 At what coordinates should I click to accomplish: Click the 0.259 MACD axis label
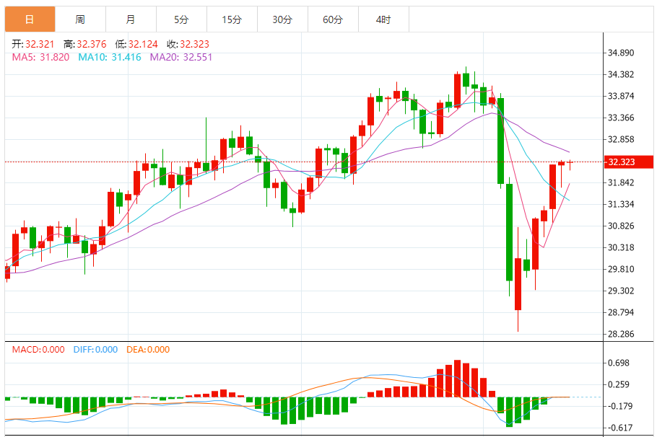[x=619, y=384]
